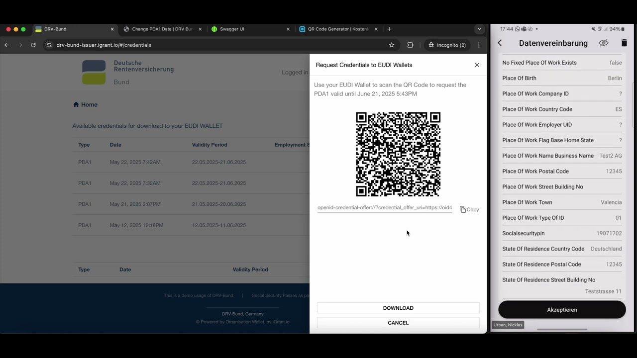Click the Urban, Nicklas name label

click(508, 325)
